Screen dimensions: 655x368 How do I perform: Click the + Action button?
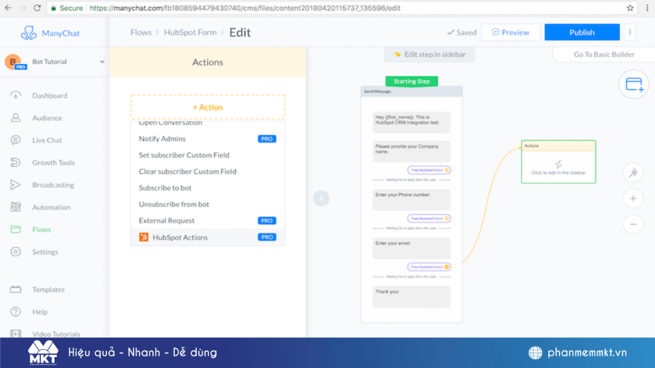(x=207, y=107)
